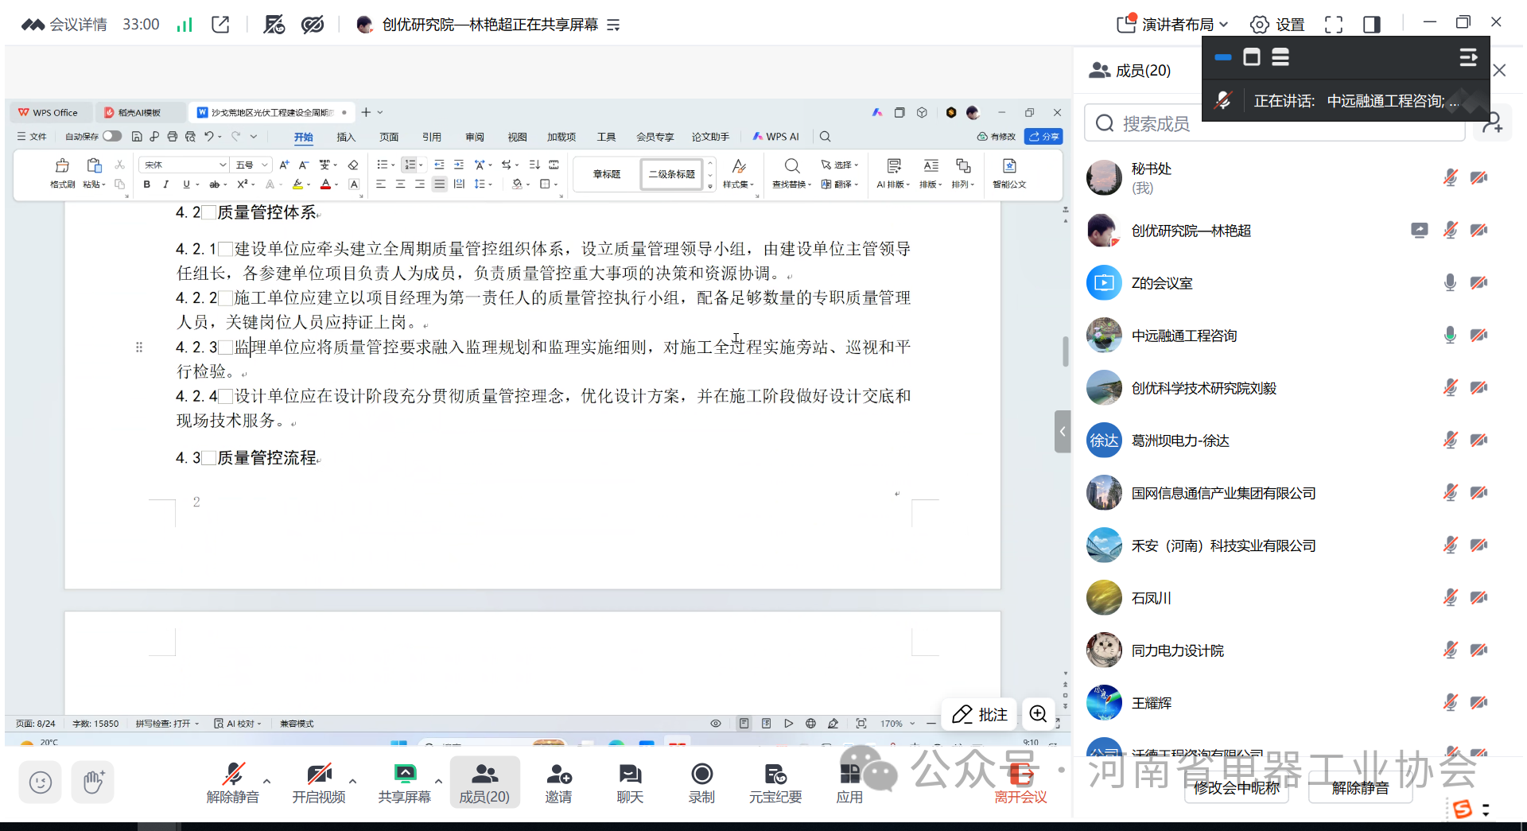Viewport: 1527px width, 831px height.
Task: Open the WPS AI menu
Action: tap(776, 137)
